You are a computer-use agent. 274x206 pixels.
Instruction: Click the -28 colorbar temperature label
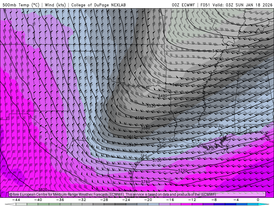pos(104,200)
